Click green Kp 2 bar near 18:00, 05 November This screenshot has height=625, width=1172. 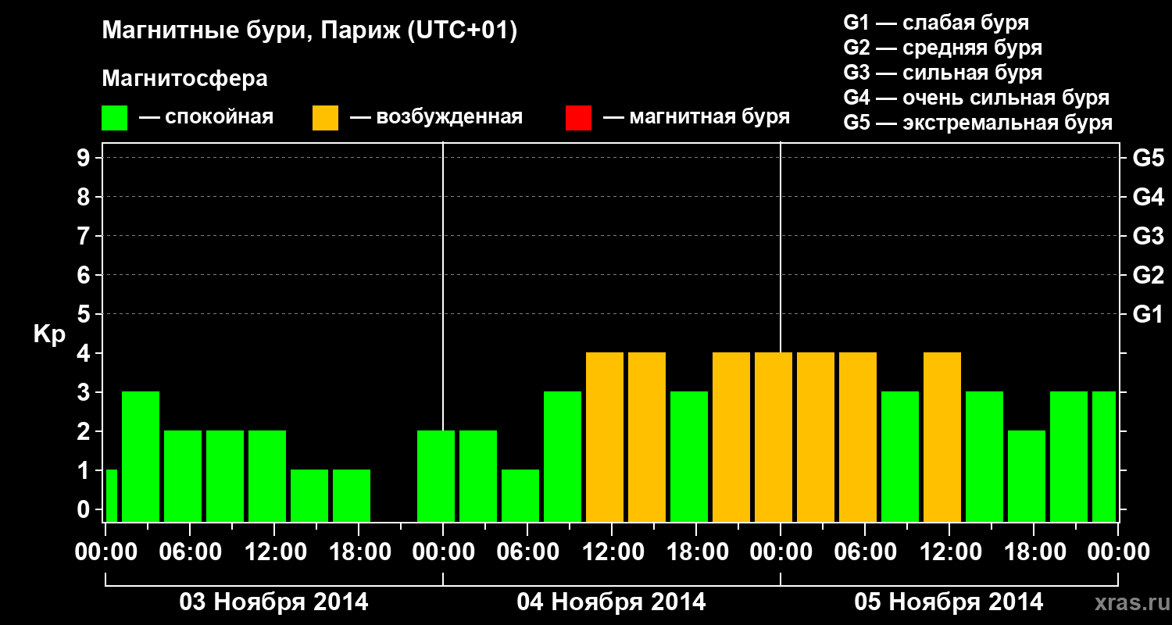[1027, 476]
